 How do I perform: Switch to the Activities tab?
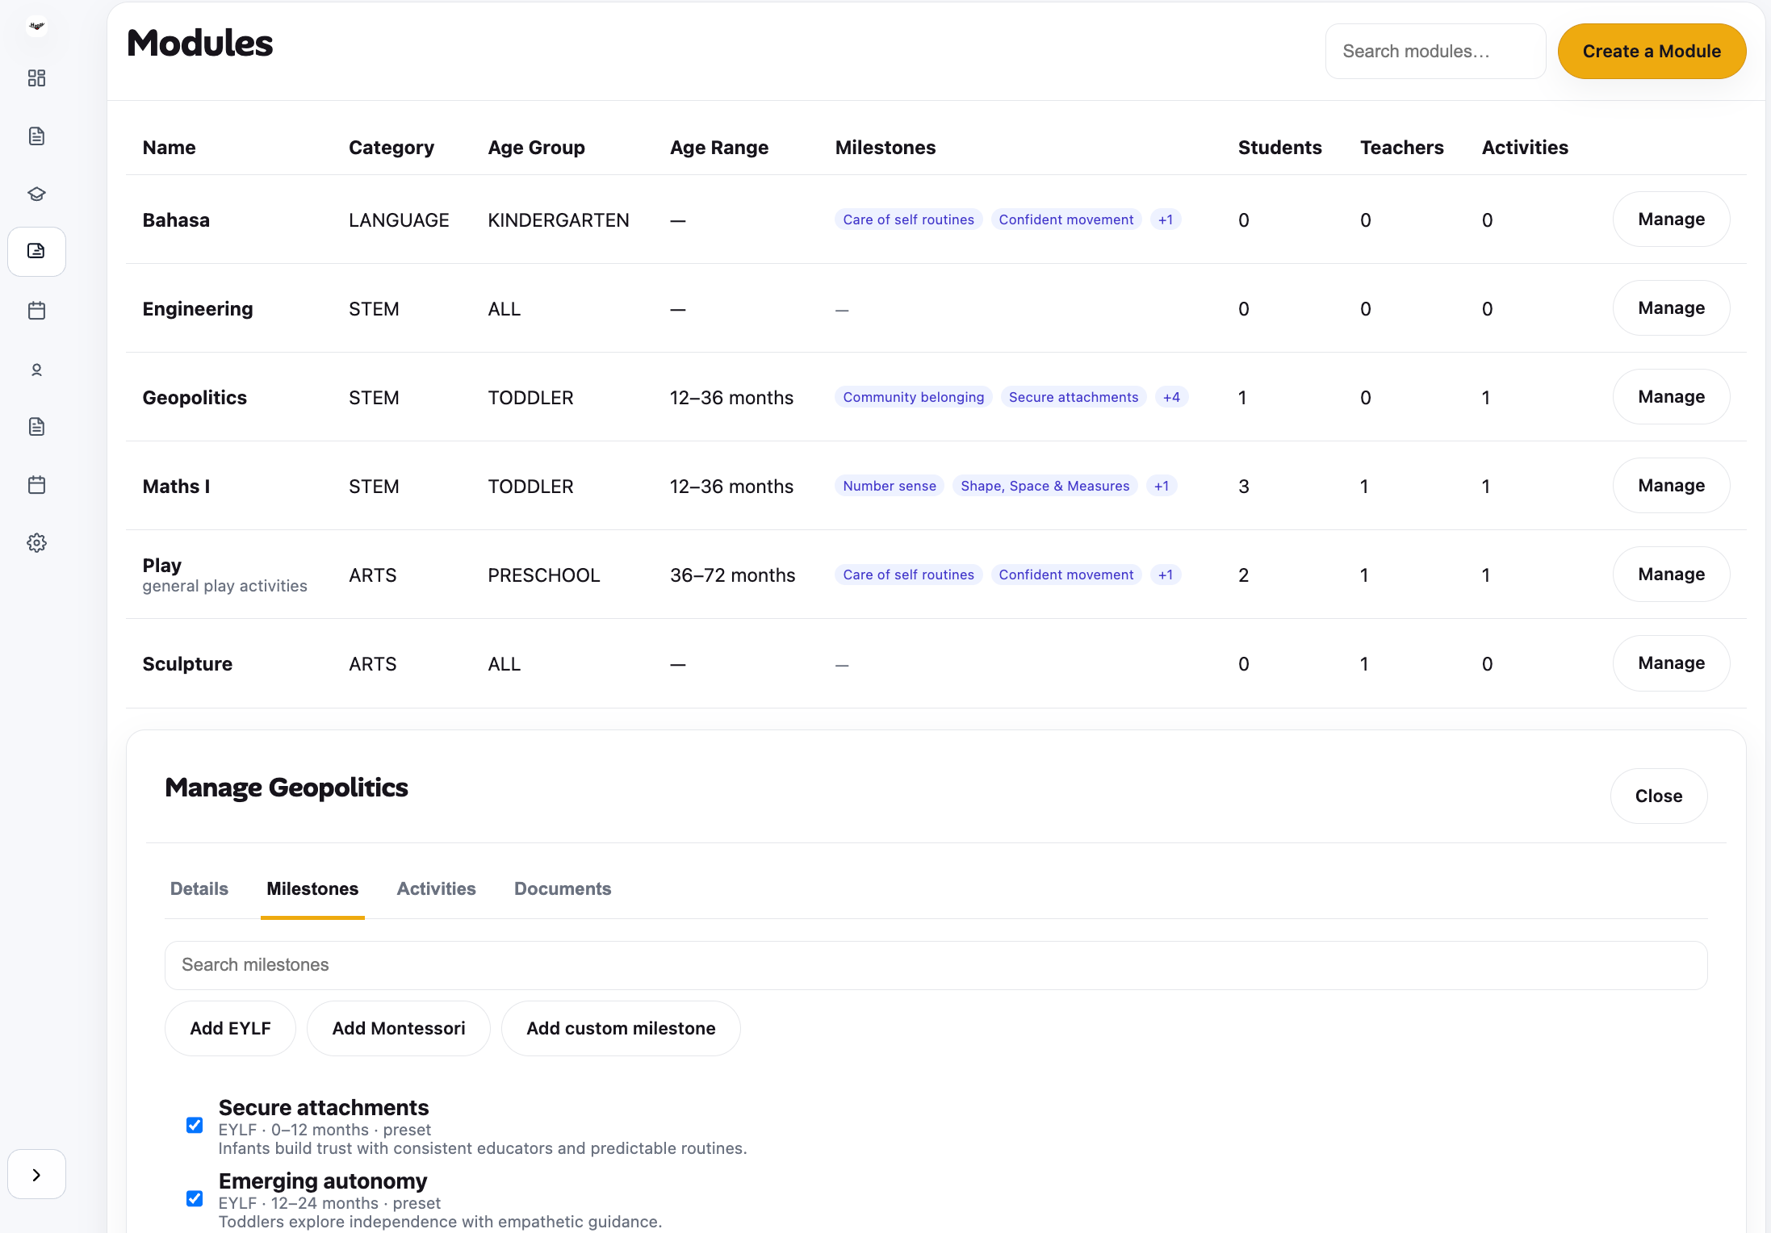tap(436, 888)
